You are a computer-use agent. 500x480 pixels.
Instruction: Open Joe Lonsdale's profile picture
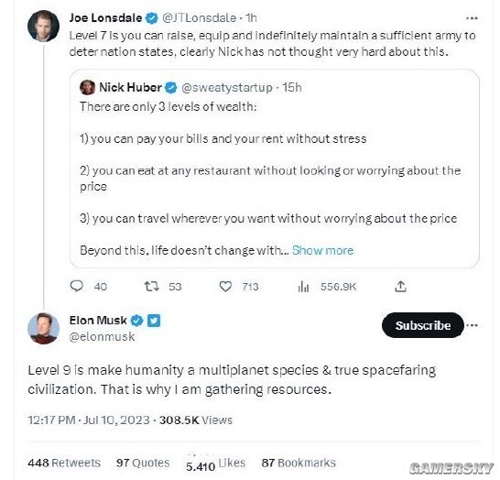[43, 27]
